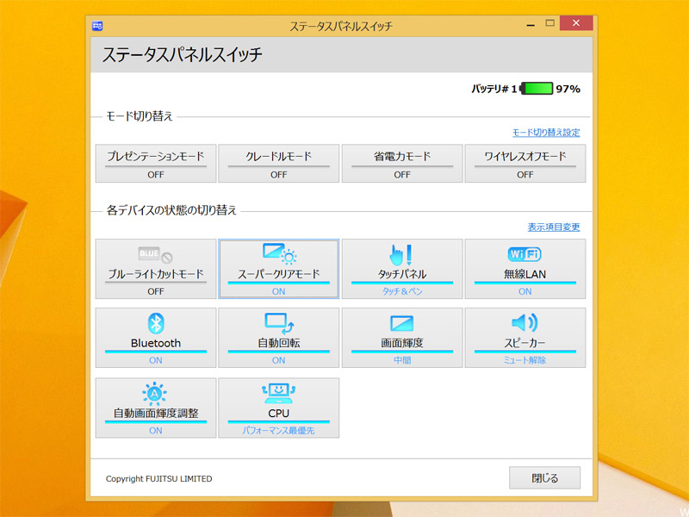Click the CPU performance computer icon
This screenshot has height=517, width=689.
click(278, 393)
